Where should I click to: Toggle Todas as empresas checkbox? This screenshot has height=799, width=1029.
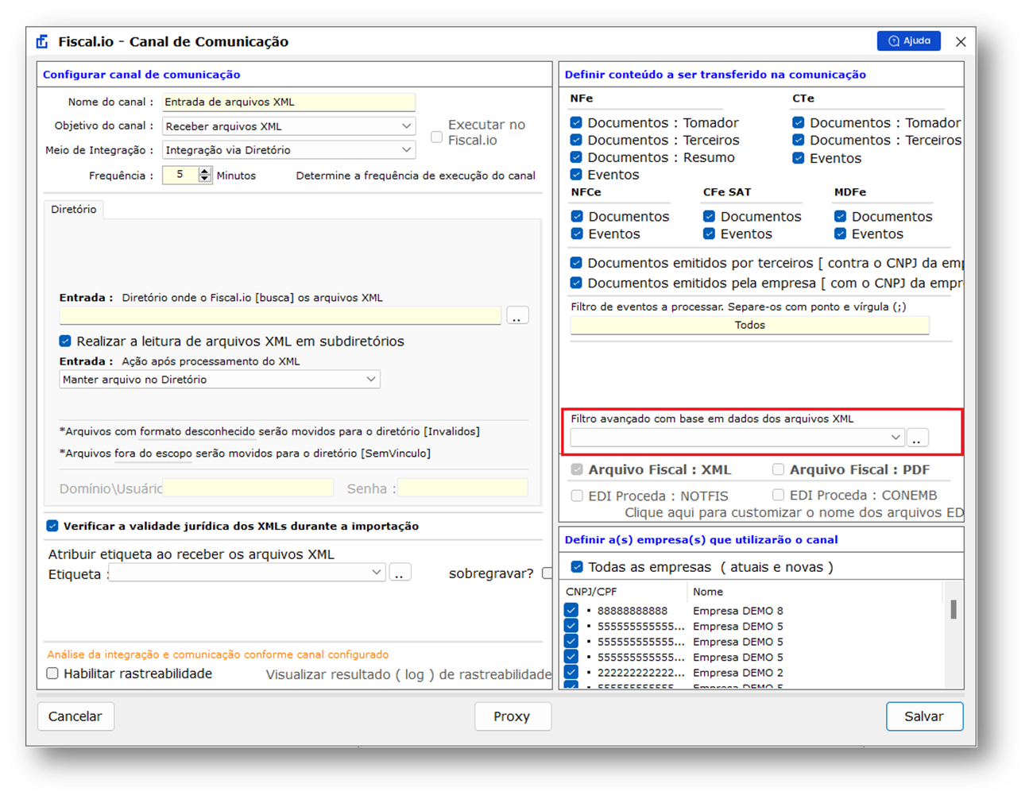point(577,566)
